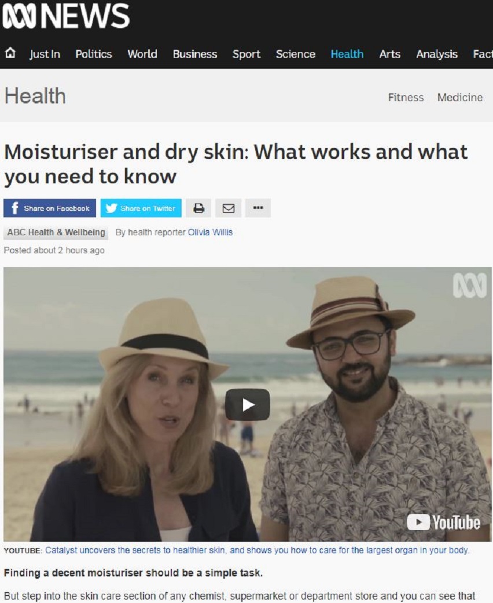This screenshot has height=603, width=493.
Task: Open the Just In menu item
Action: [45, 54]
